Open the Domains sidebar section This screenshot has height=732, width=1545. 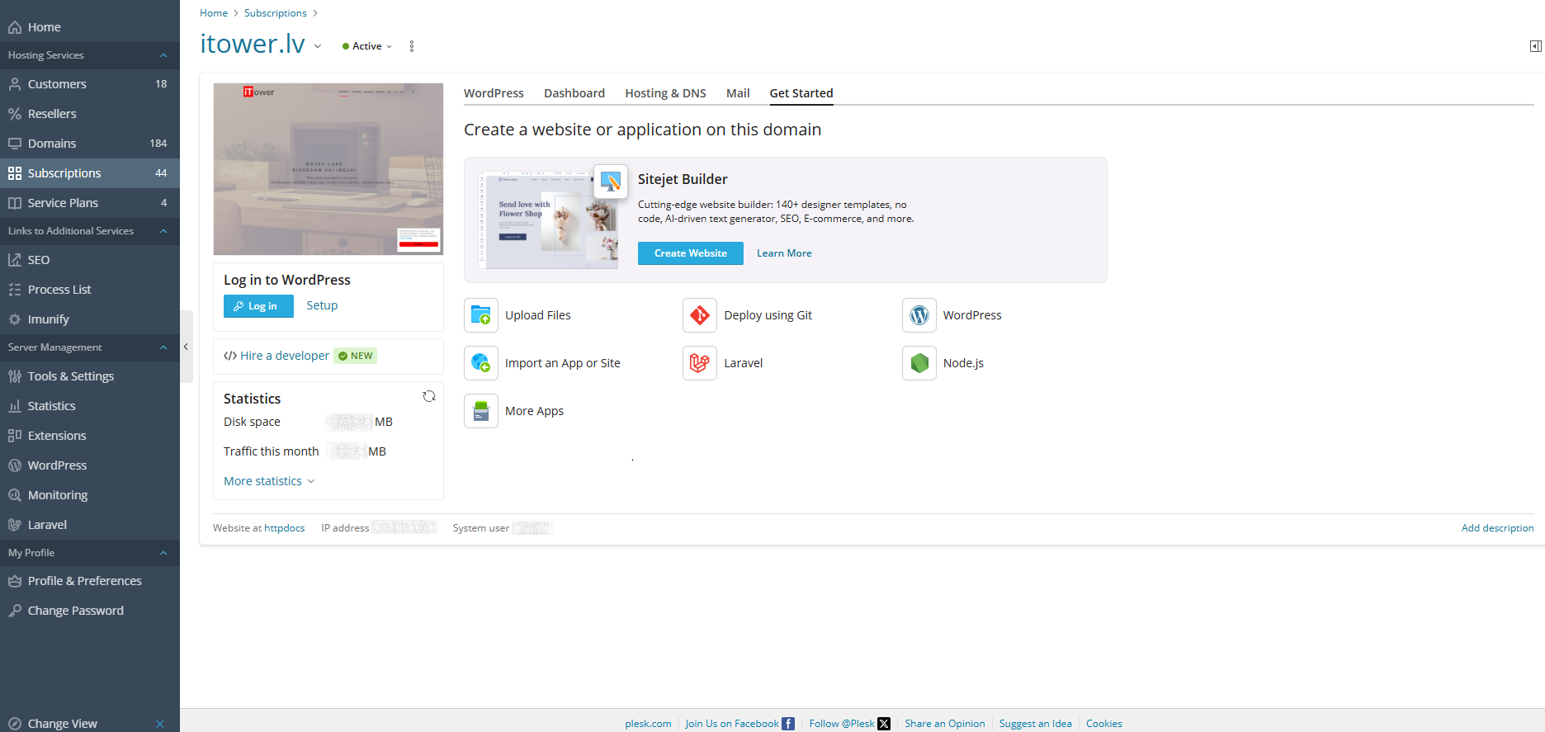pos(89,144)
